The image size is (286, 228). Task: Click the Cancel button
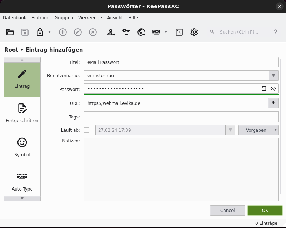pos(227,211)
